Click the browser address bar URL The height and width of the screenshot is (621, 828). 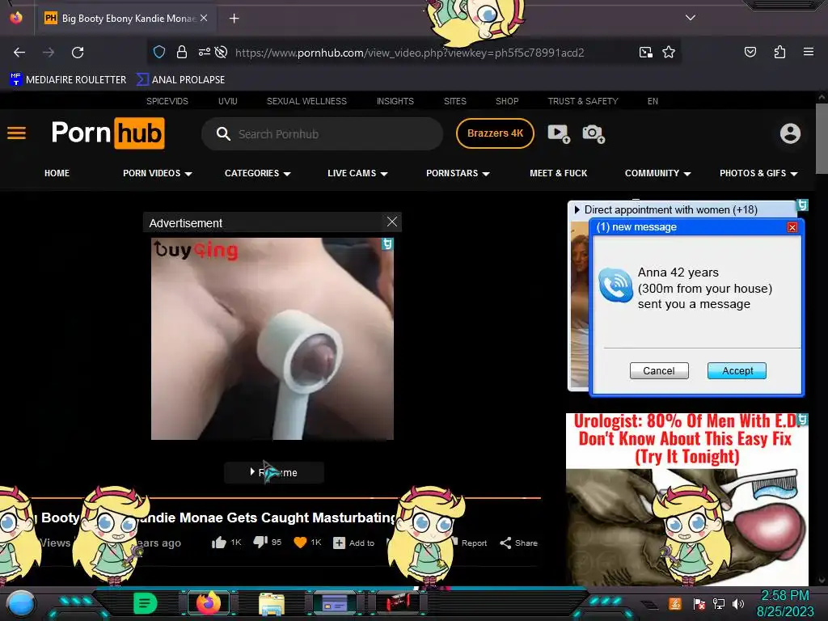pos(410,53)
